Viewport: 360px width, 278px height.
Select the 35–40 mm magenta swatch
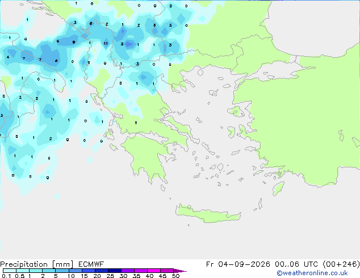140,271
